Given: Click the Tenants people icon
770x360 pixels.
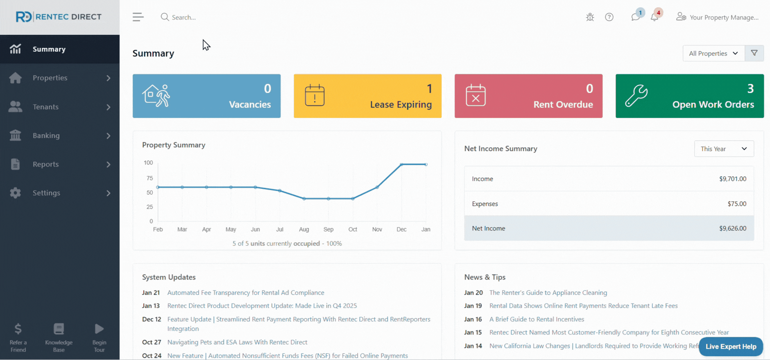Looking at the screenshot, I should click(15, 107).
